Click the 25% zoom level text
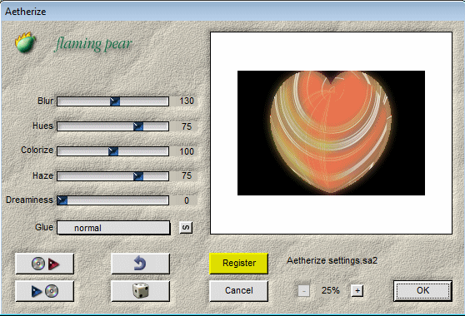The width and height of the screenshot is (465, 316). (x=330, y=290)
